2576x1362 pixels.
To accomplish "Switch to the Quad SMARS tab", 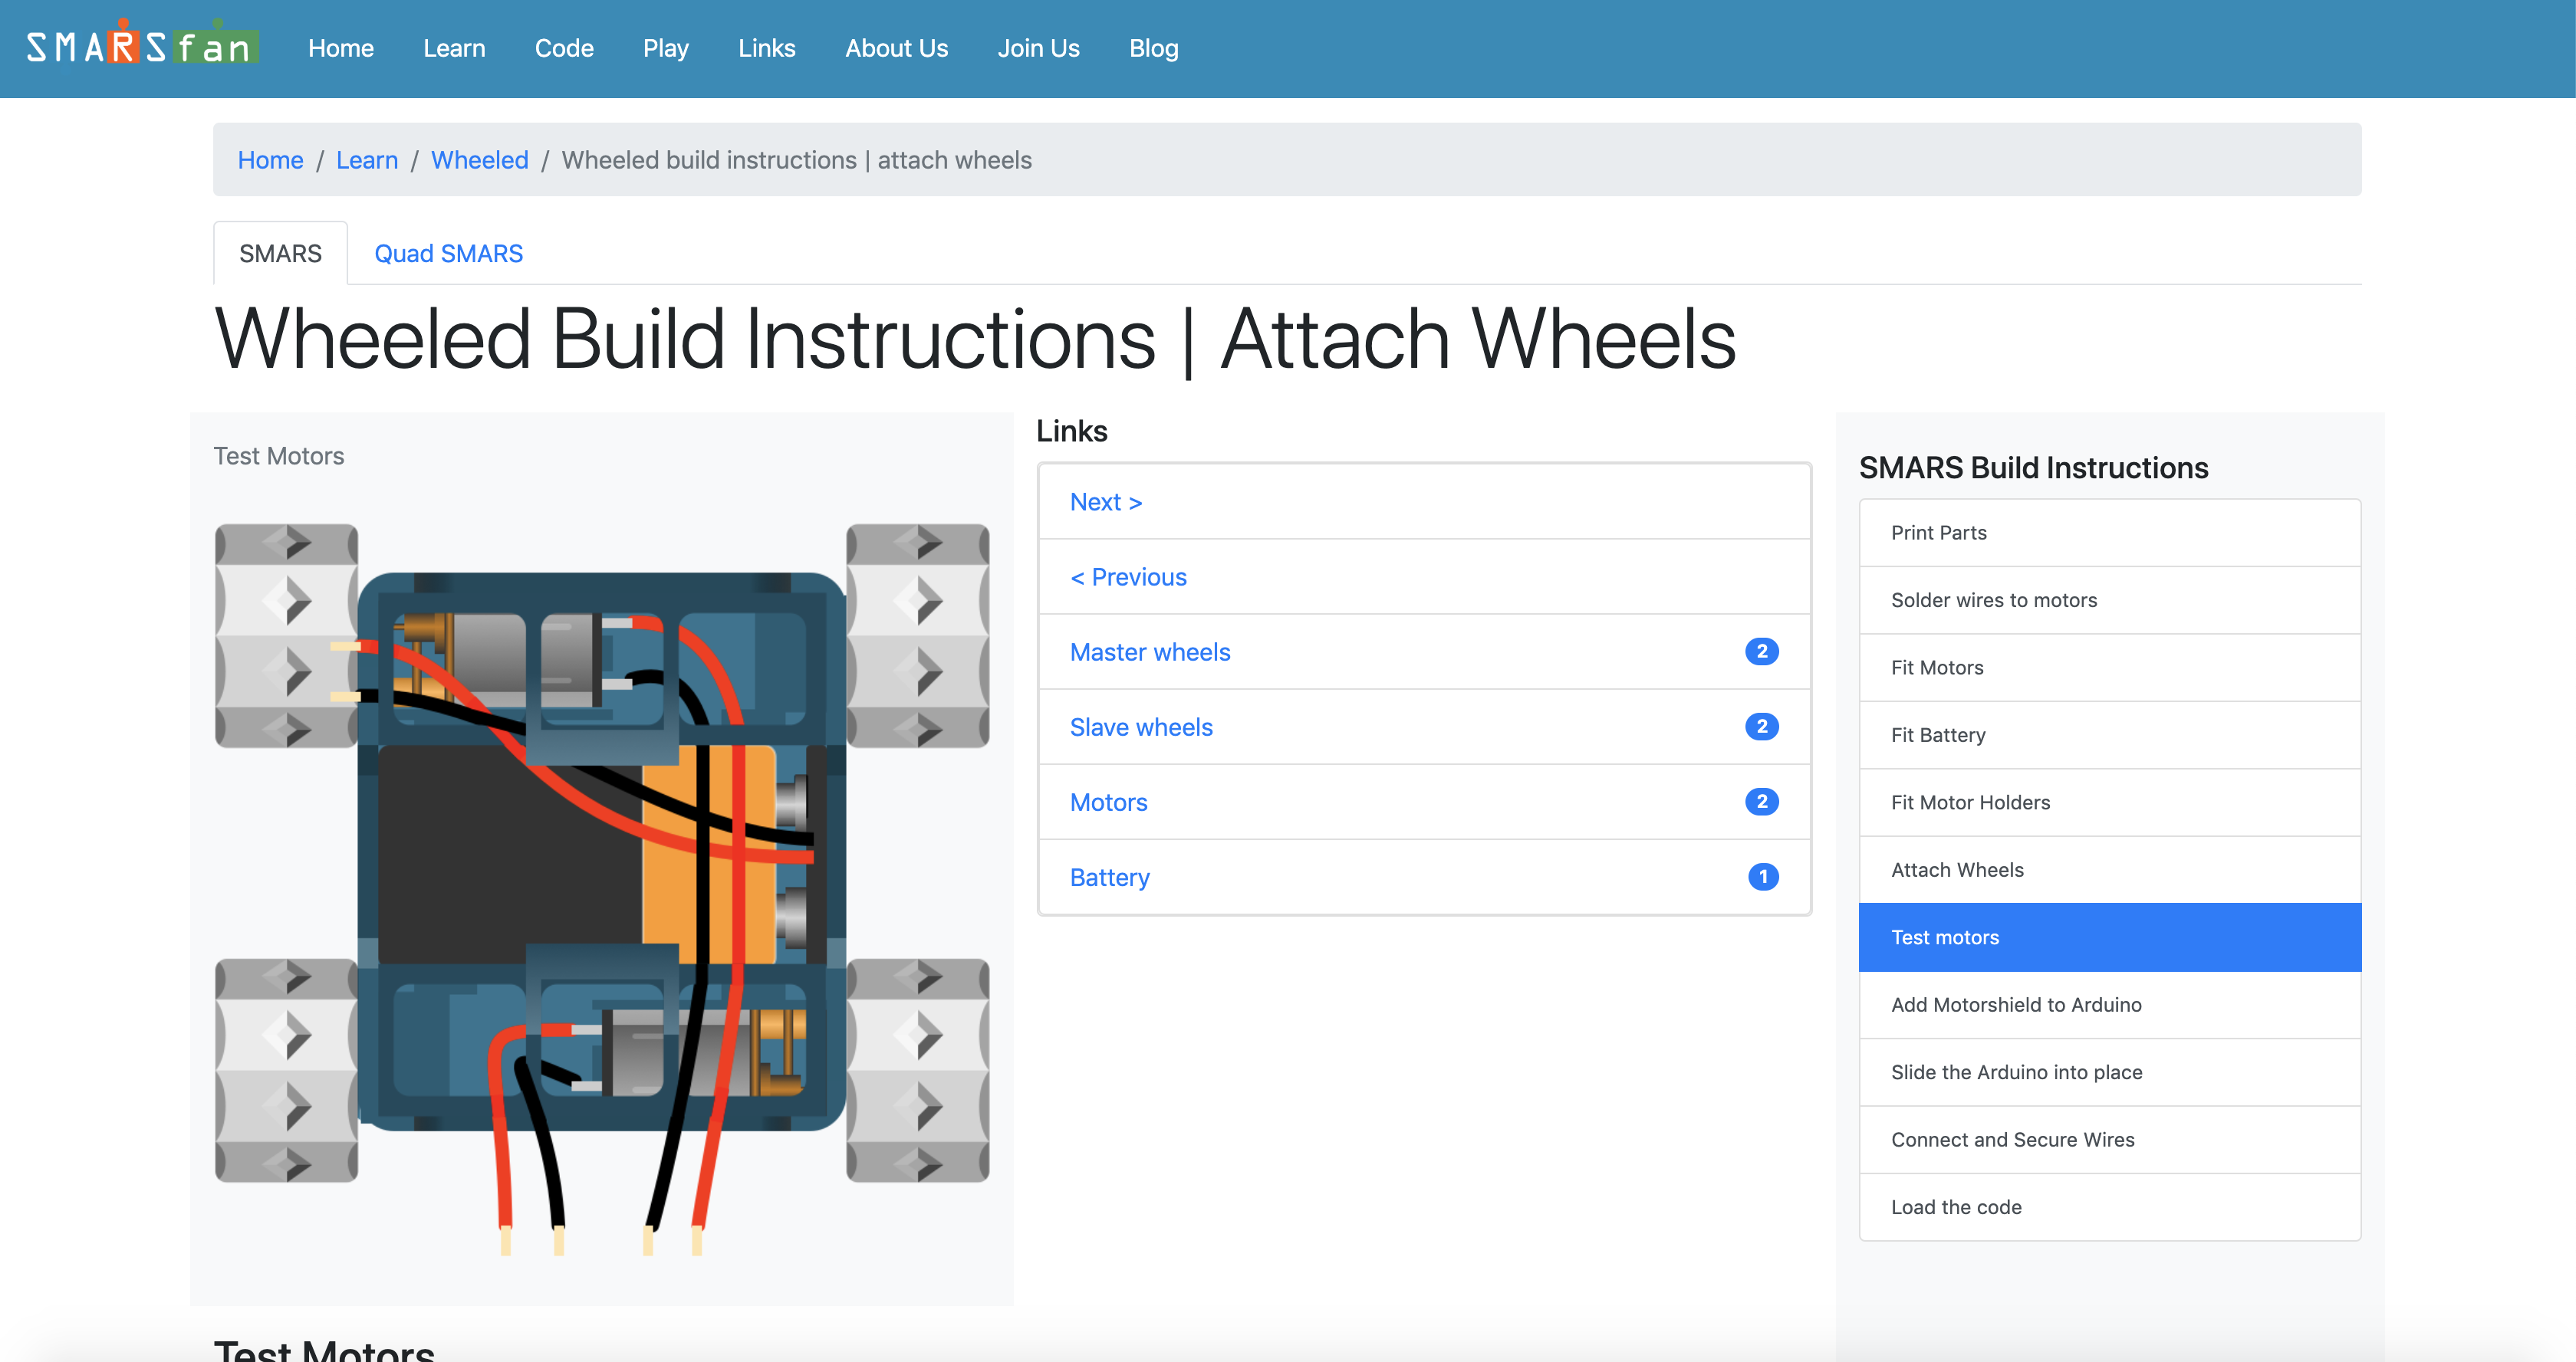I will 446,252.
